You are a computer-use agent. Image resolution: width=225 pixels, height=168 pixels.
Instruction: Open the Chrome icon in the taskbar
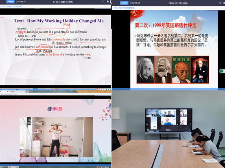coord(10,167)
